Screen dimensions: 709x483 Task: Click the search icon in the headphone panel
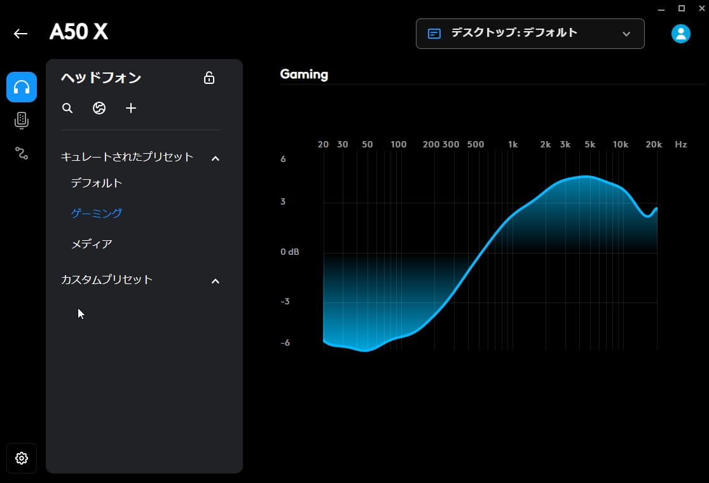click(67, 108)
